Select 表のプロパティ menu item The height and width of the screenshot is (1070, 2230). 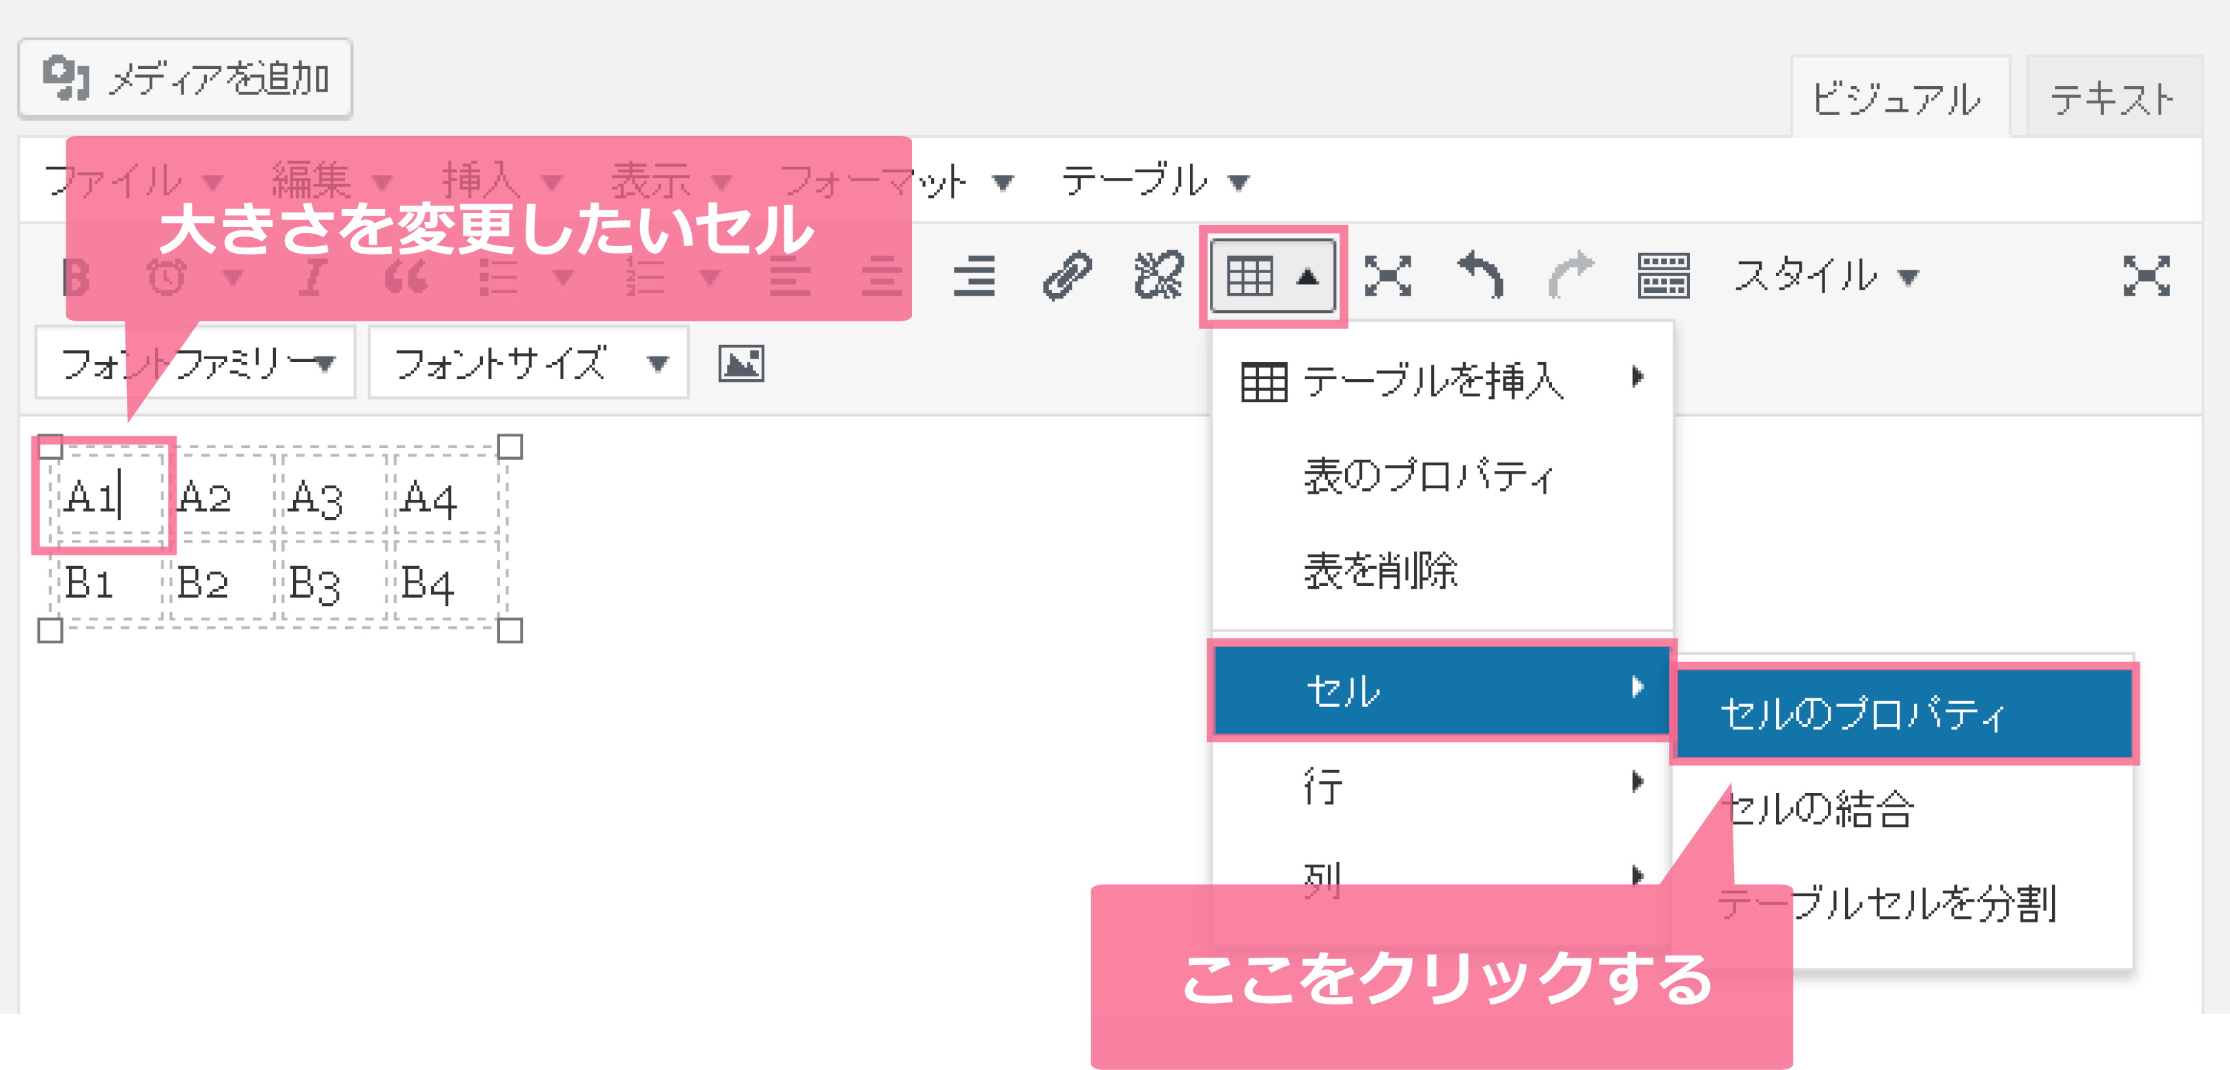point(1442,476)
